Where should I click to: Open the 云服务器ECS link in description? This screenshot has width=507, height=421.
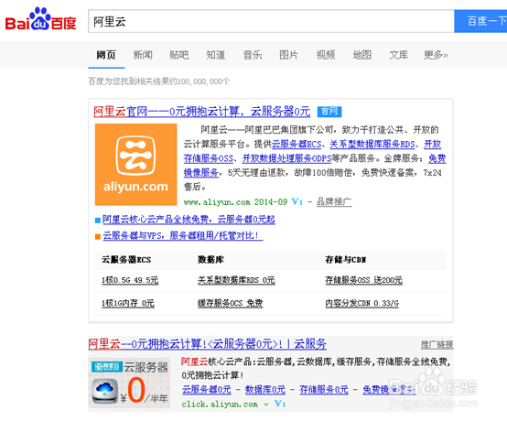pos(297,145)
